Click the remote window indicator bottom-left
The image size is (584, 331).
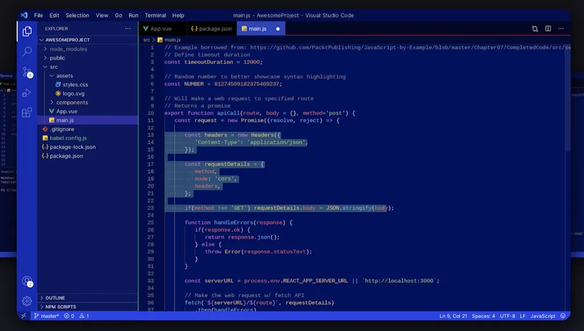tap(23, 316)
